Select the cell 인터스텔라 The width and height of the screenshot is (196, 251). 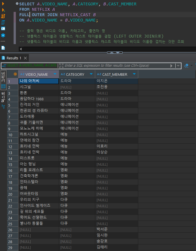coord(39,182)
